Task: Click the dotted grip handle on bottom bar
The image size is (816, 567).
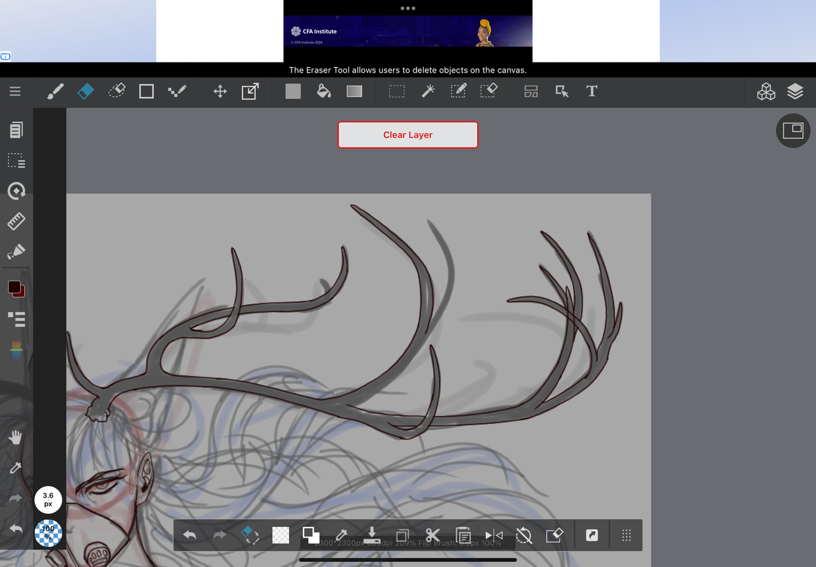Action: coord(627,535)
